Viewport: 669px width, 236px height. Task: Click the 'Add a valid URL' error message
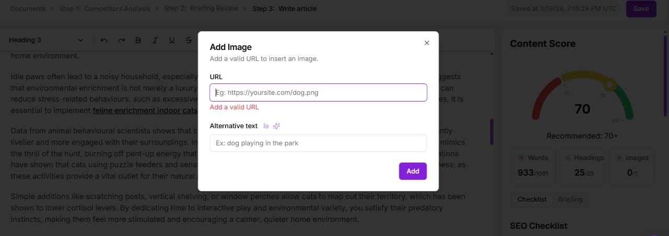pos(234,107)
